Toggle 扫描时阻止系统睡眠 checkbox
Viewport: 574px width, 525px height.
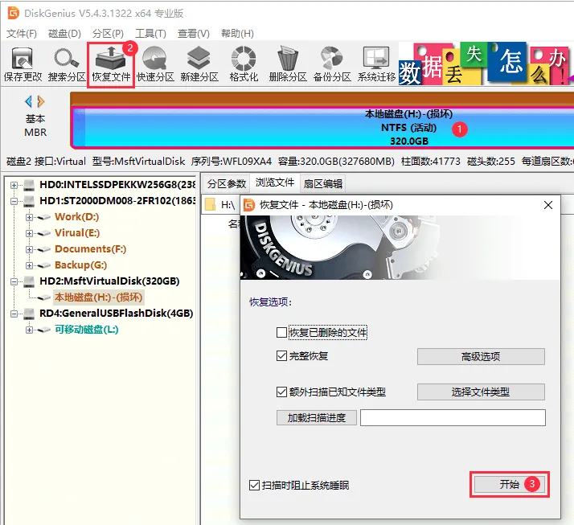[x=254, y=486]
